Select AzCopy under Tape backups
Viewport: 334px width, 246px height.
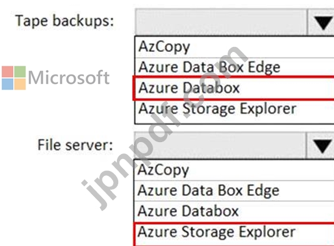point(235,47)
